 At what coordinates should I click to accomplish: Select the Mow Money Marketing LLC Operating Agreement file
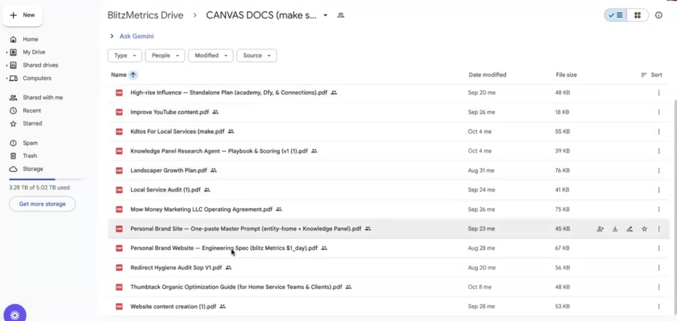coord(201,209)
